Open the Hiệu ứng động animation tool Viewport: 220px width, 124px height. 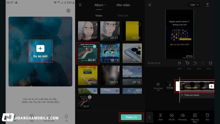195,117
